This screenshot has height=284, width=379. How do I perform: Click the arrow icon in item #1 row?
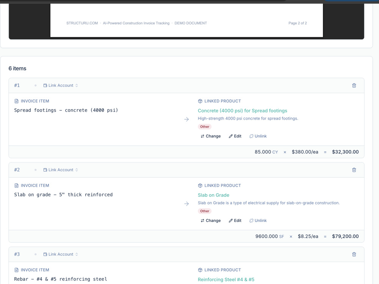point(186,119)
